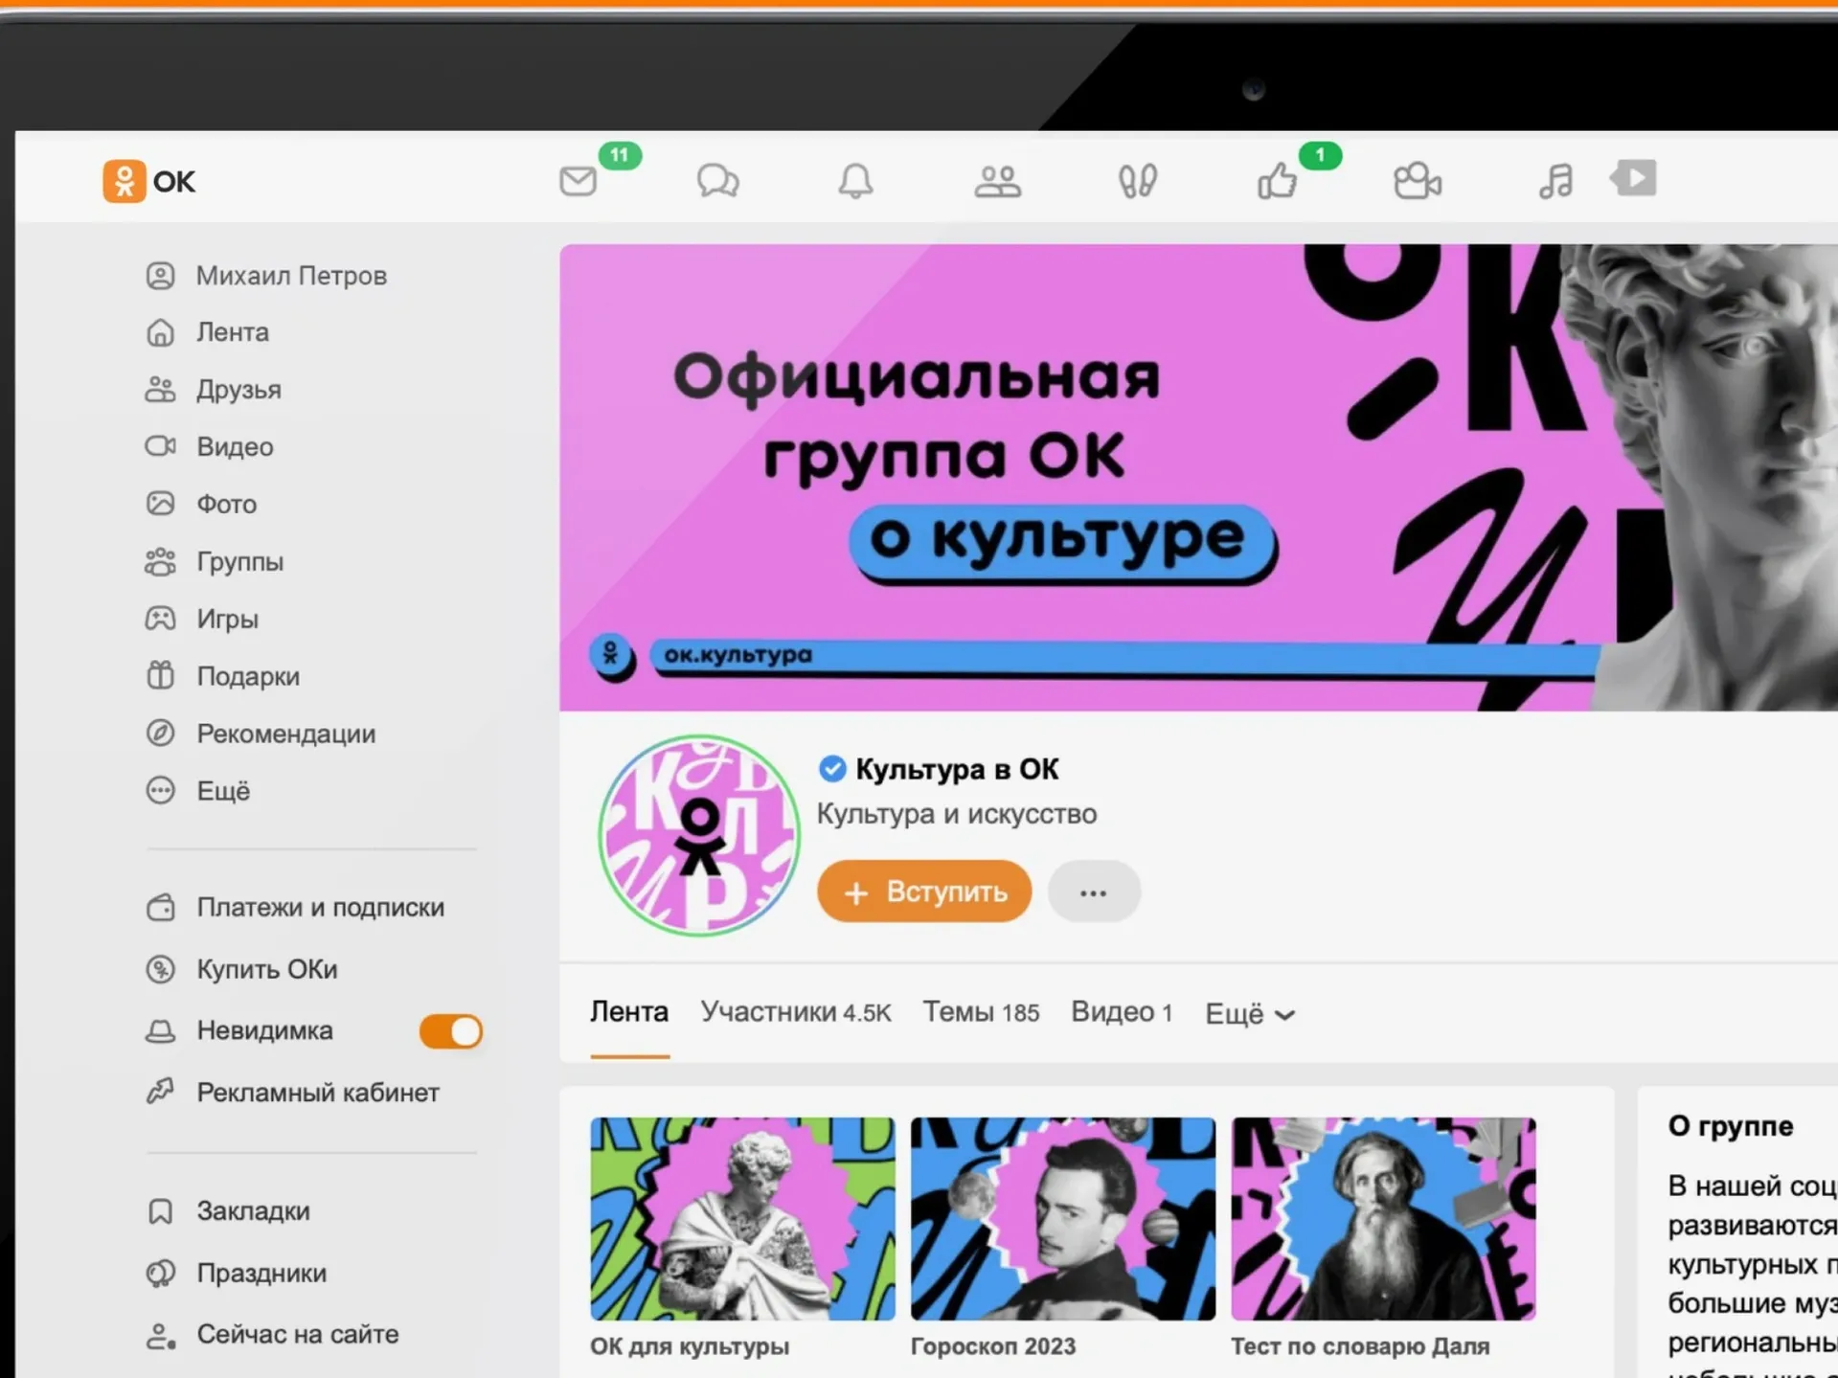The height and width of the screenshot is (1378, 1838).
Task: Switch to the Лента group tab
Action: [x=629, y=1012]
